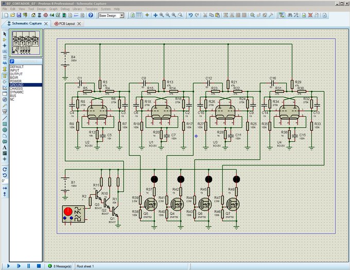This screenshot has width=350, height=270.
Task: Click the schematic overview thumbnail
Action: pos(26,43)
